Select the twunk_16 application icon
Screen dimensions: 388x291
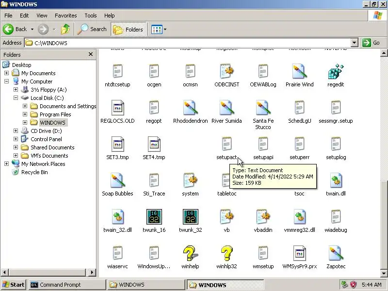tap(154, 217)
